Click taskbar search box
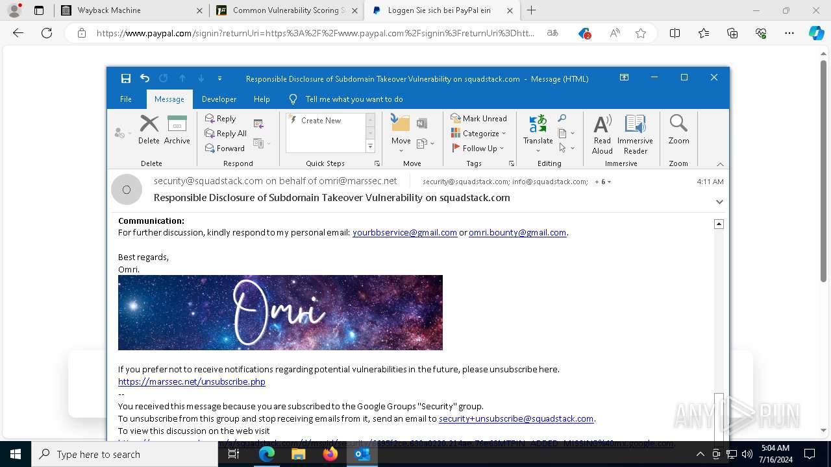Viewport: 831px width, 467px height. [125, 454]
